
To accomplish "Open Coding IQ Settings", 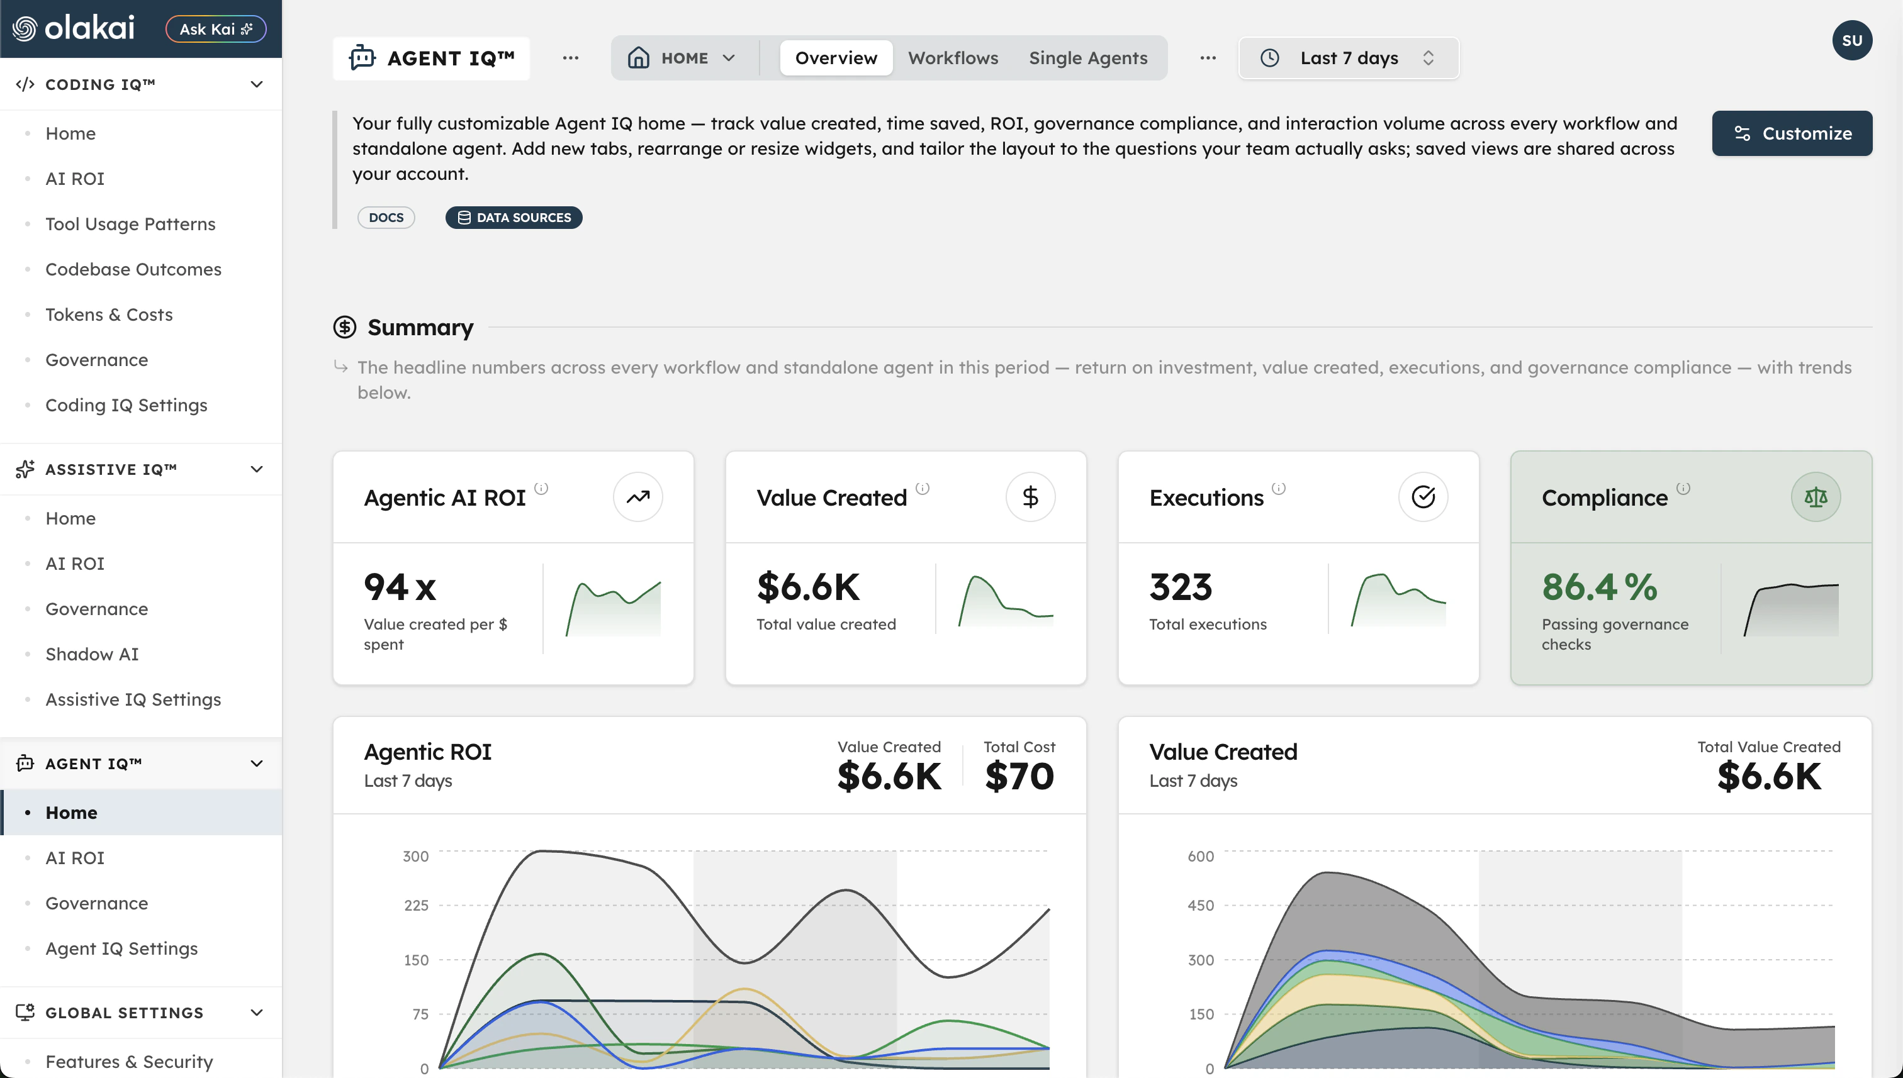I will 126,405.
